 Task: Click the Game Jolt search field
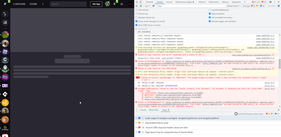point(68,4)
